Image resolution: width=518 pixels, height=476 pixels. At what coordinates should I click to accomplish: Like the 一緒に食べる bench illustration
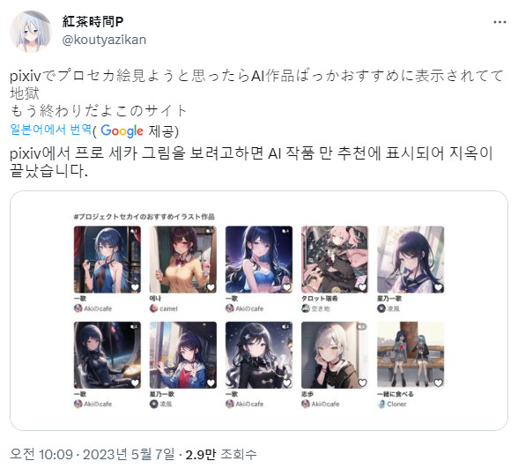point(438,383)
